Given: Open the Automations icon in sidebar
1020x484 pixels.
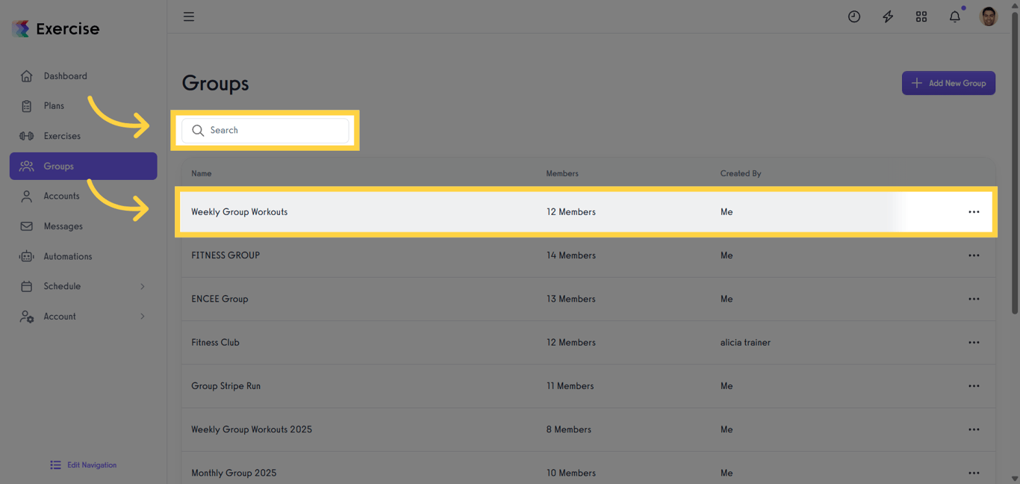Looking at the screenshot, I should coord(26,256).
